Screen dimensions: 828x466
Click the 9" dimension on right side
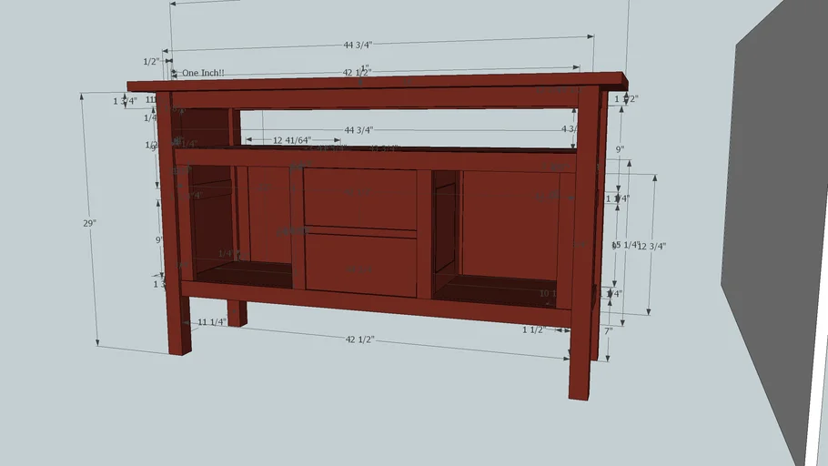pos(619,148)
